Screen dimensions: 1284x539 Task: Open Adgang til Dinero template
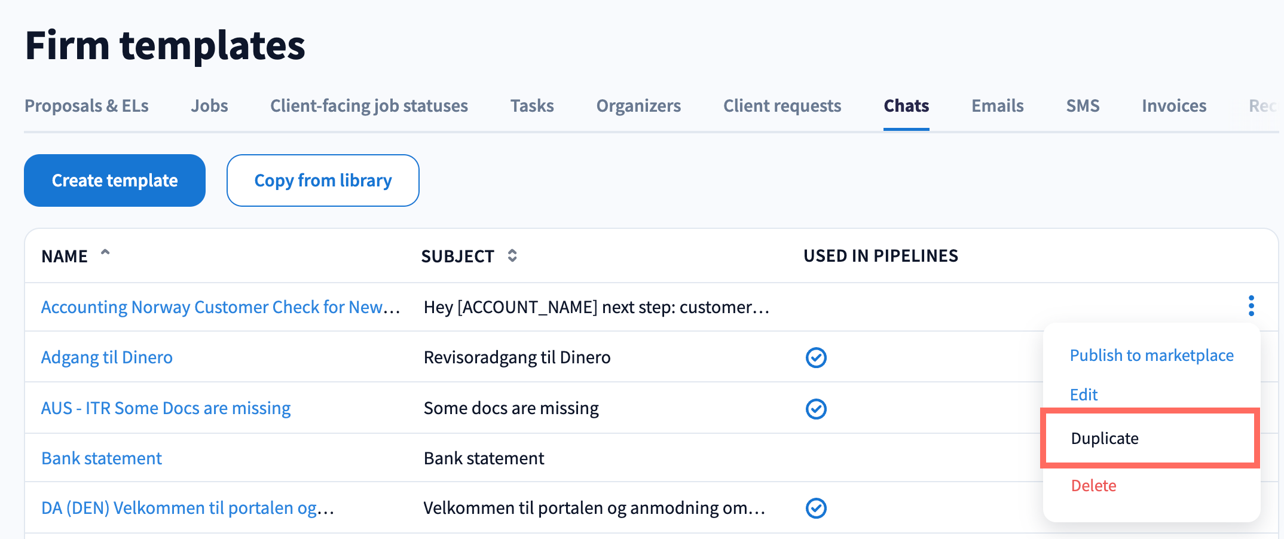click(107, 357)
